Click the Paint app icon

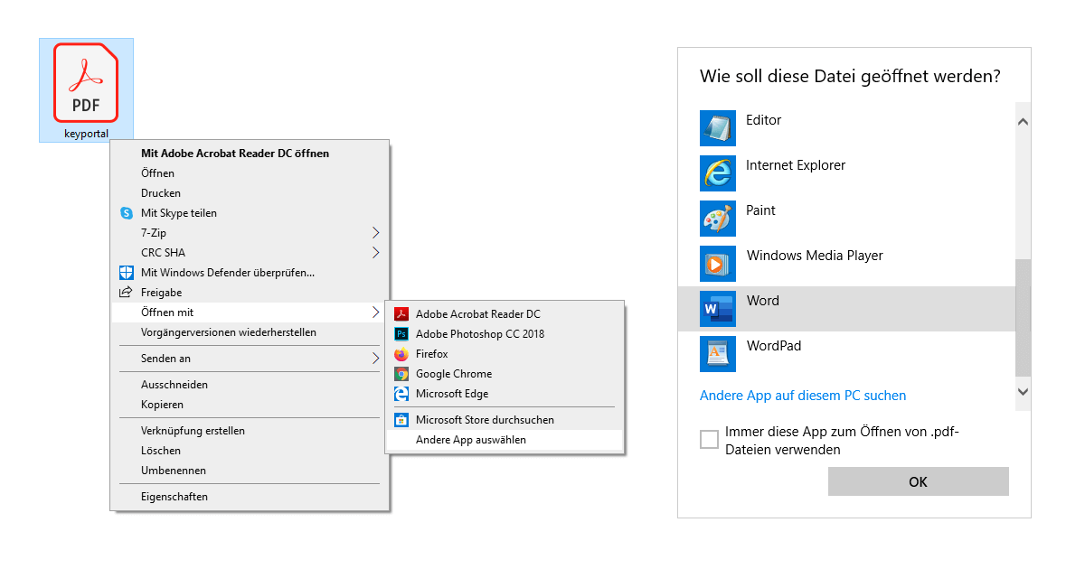(718, 219)
